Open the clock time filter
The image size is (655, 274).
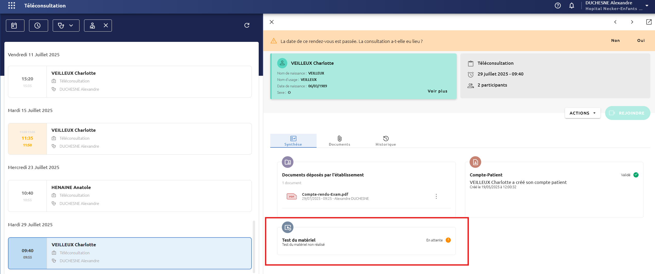38,25
